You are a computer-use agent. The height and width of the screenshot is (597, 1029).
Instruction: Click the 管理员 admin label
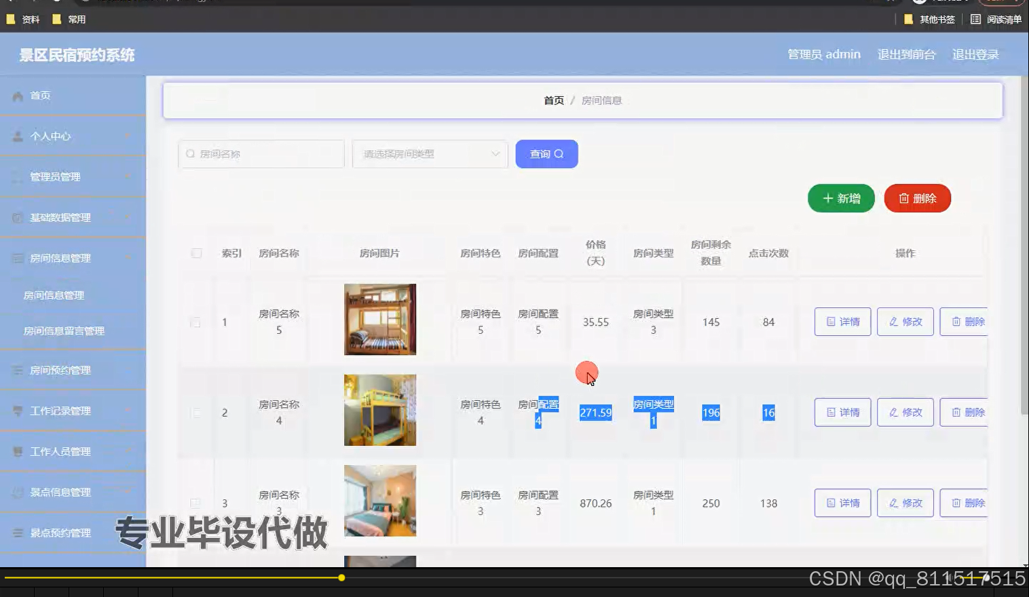pyautogui.click(x=824, y=54)
